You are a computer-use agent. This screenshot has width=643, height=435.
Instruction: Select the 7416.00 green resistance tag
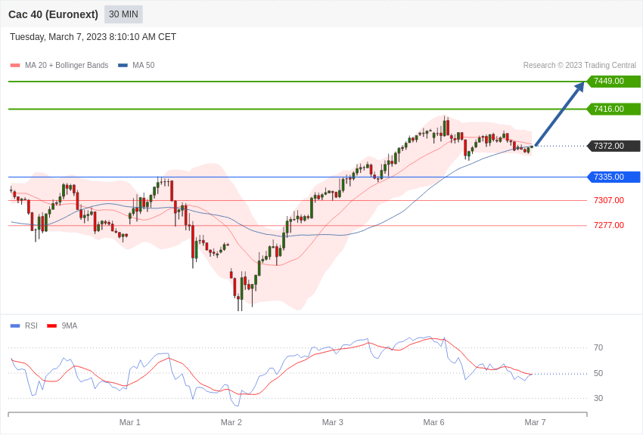pos(613,109)
